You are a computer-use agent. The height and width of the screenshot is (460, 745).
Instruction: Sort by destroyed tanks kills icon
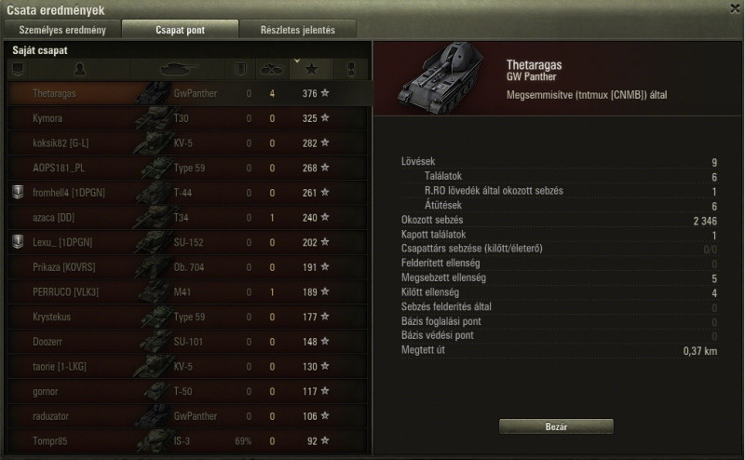pyautogui.click(x=272, y=70)
